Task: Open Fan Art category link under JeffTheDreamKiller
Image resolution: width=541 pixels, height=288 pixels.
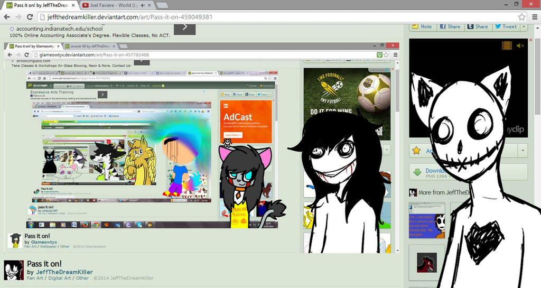Action: tap(35, 278)
